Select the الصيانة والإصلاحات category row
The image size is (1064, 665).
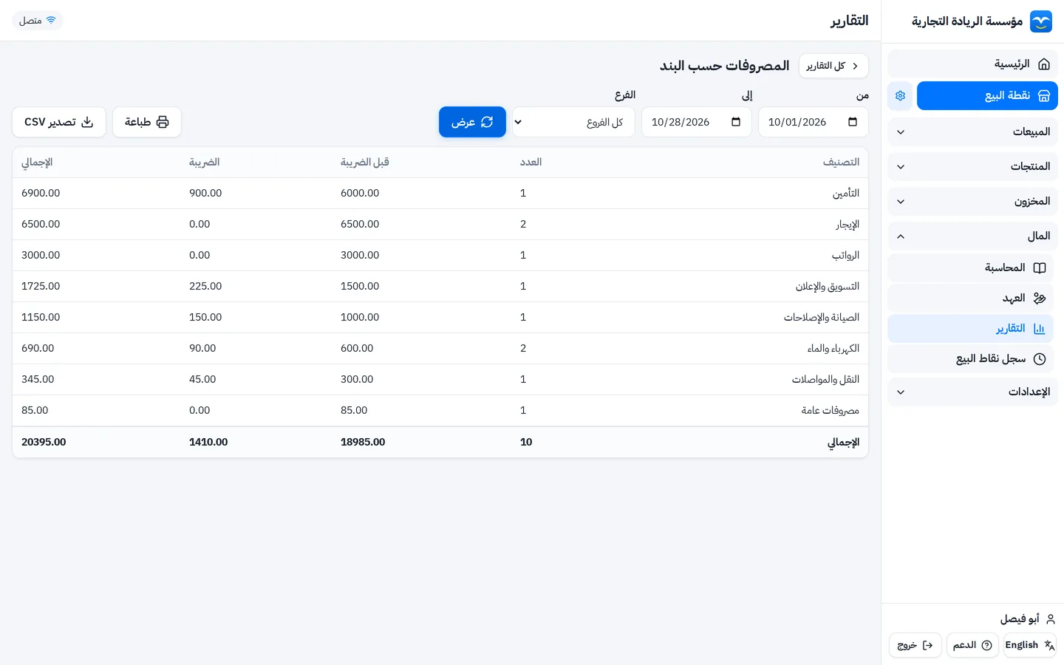(440, 318)
